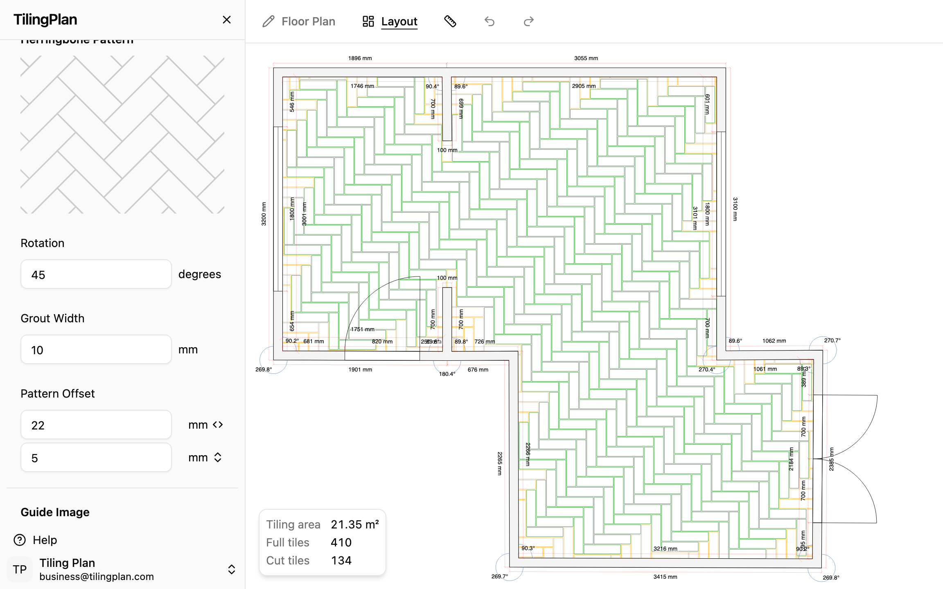Image resolution: width=943 pixels, height=589 pixels.
Task: Click the Floor Plan pencil icon
Action: (268, 21)
